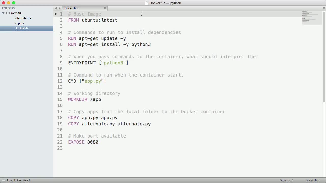
Task: Click the python folder icon in sidebar
Action: [x=8, y=13]
